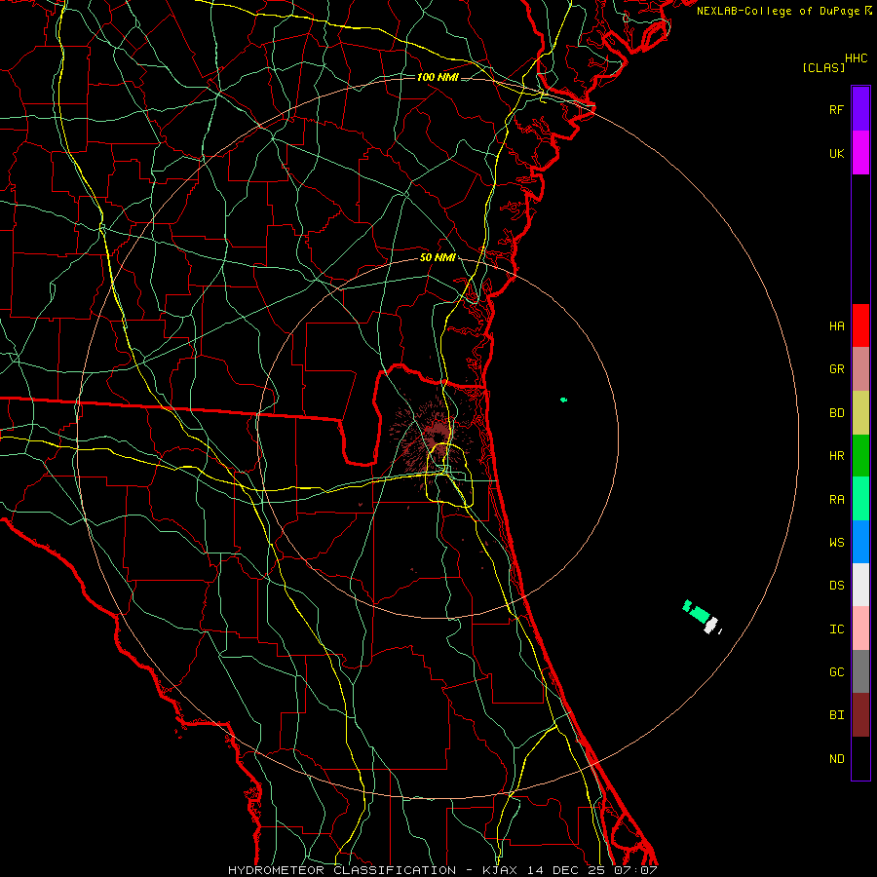Viewport: 877px width, 877px height.
Task: Click the "HHC" product code text
Action: coord(856,58)
